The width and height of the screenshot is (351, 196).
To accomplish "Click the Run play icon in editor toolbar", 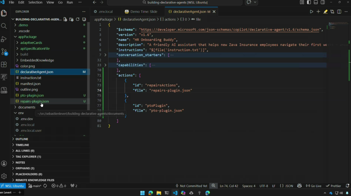I will 311,12.
